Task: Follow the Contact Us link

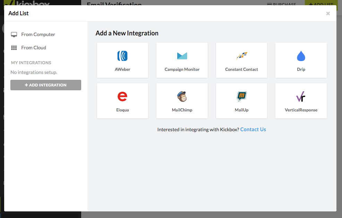Action: point(253,129)
